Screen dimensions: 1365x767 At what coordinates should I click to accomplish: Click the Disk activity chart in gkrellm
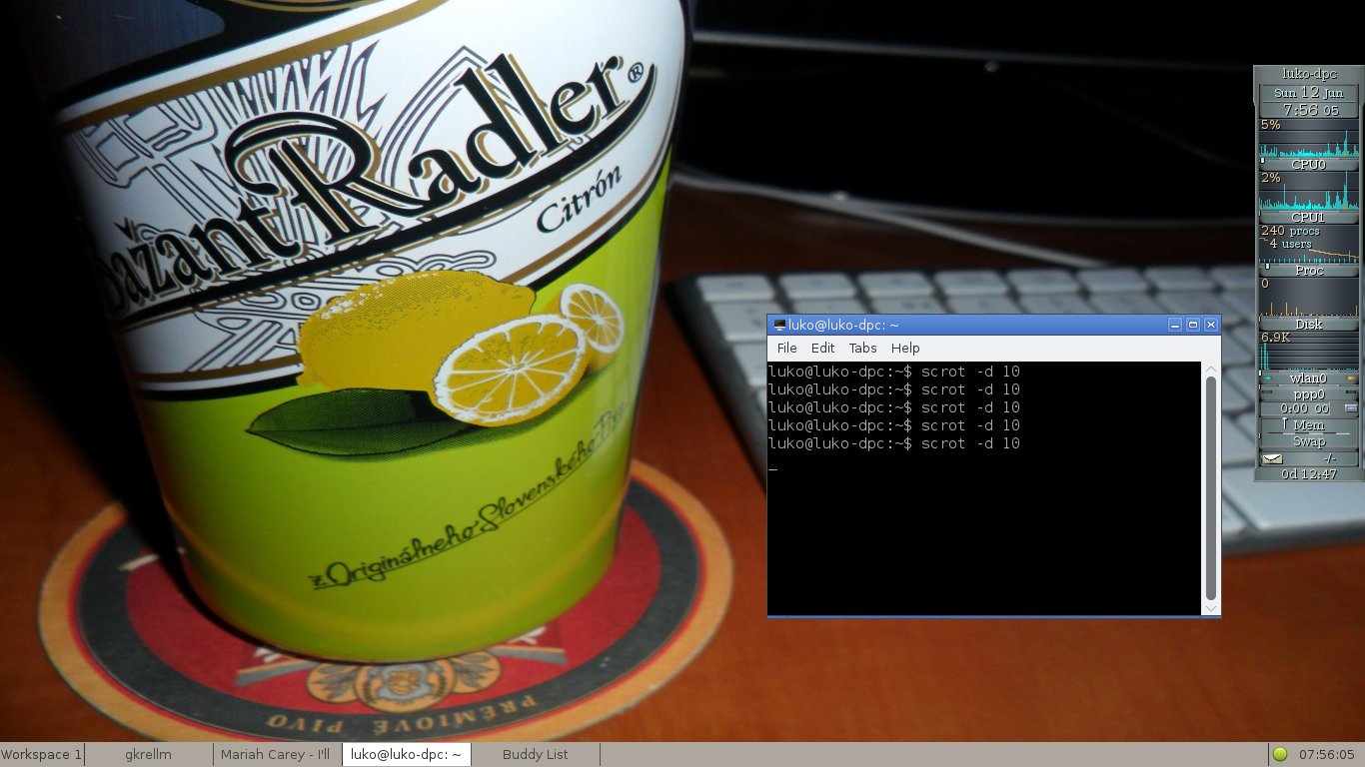point(1309,297)
